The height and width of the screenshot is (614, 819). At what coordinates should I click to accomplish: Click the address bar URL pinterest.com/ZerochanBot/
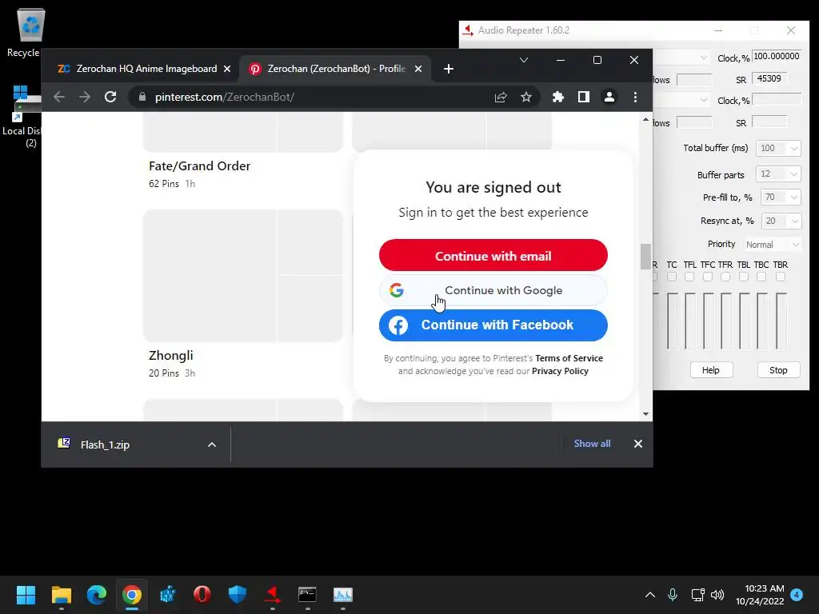click(225, 97)
